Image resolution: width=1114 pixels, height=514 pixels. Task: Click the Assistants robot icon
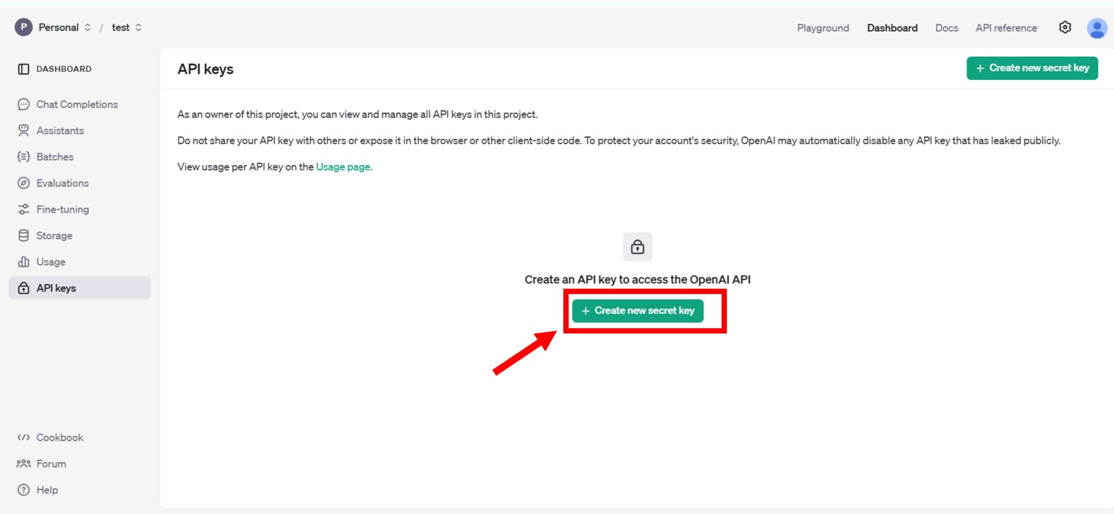pos(23,130)
